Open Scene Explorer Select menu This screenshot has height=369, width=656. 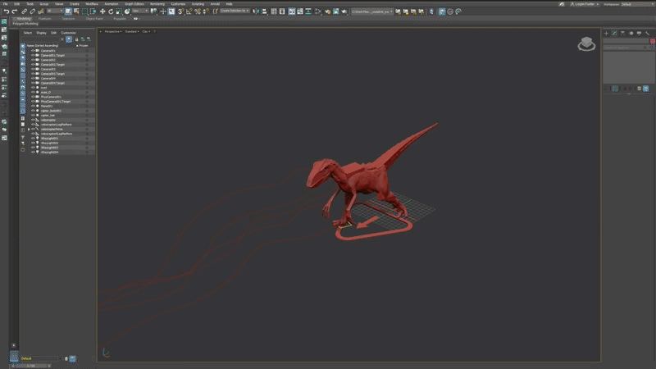28,33
